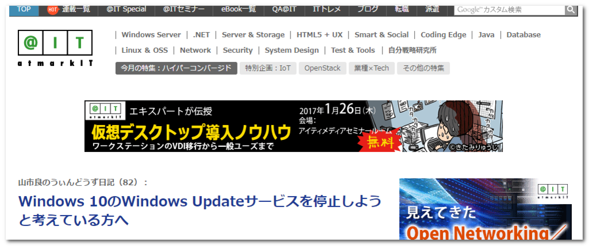Go to @IT Special menu item
The width and height of the screenshot is (589, 246).
[126, 9]
